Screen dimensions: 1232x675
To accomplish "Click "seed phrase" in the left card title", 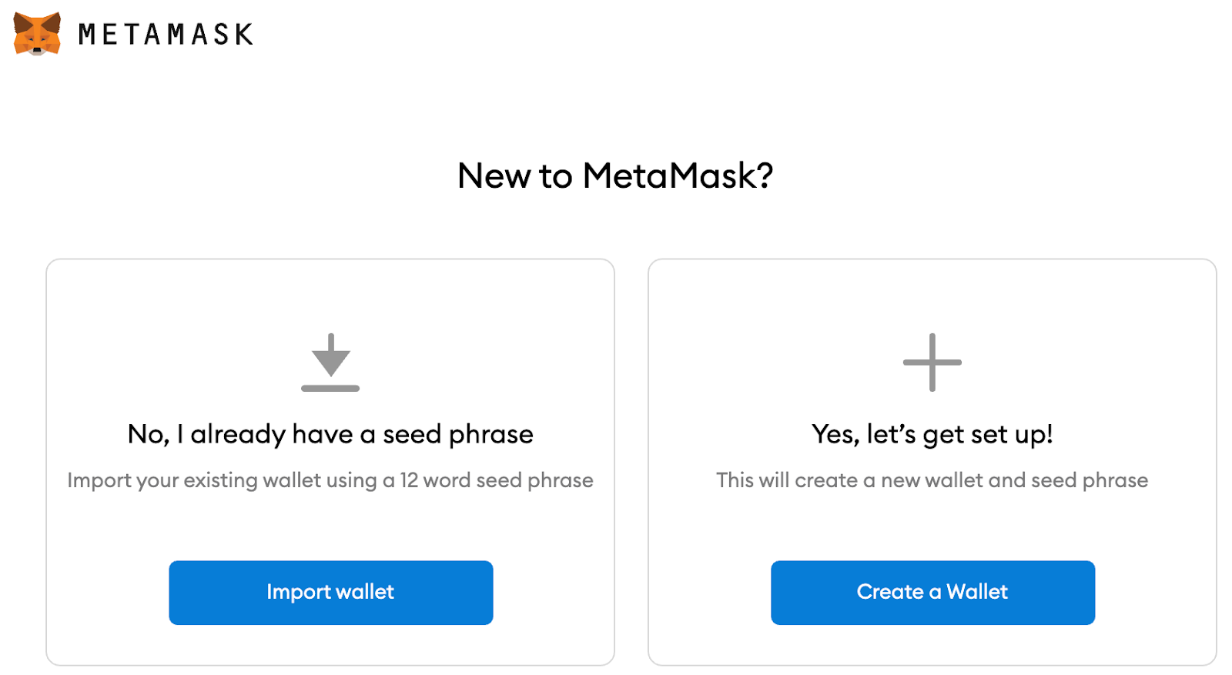I will pos(458,435).
